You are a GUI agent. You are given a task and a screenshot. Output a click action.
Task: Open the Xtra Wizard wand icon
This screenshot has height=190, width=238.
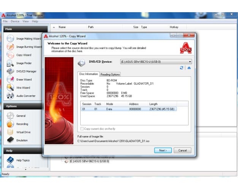click(10, 87)
